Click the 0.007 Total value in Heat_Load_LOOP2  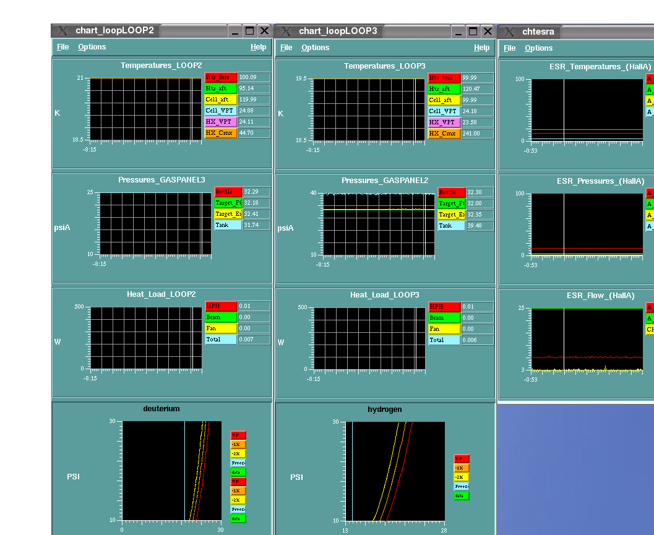click(254, 340)
